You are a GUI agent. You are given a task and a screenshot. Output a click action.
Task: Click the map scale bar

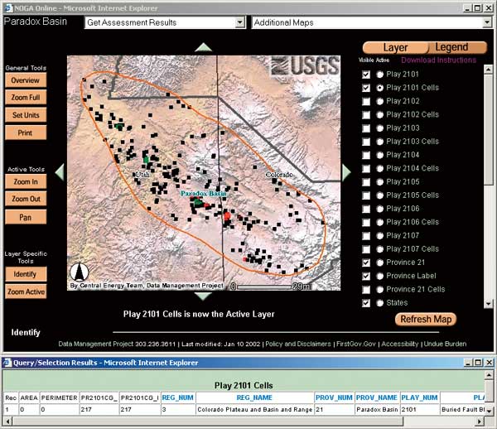pyautogui.click(x=271, y=287)
